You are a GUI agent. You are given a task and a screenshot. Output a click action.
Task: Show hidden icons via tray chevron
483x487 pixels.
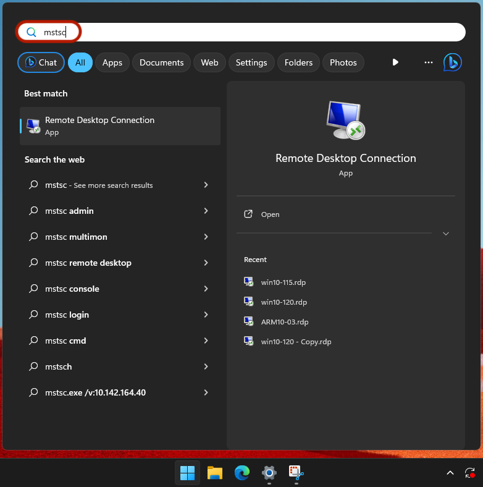450,473
